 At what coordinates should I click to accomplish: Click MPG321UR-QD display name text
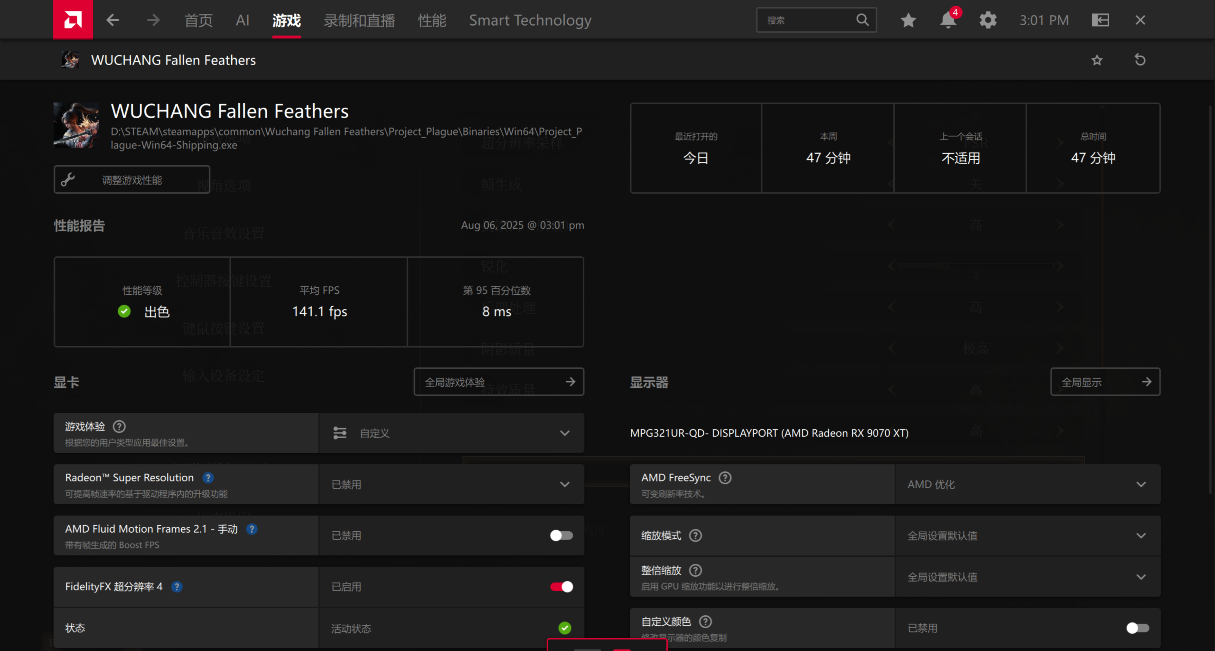click(769, 433)
